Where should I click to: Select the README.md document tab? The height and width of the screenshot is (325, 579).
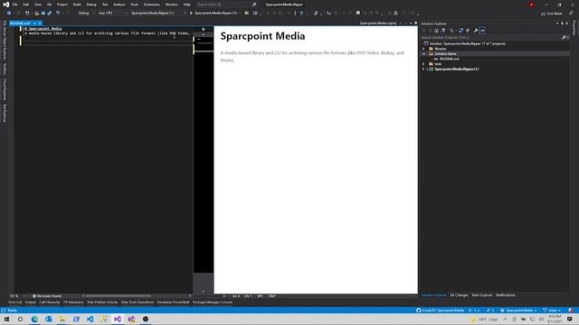(20, 23)
